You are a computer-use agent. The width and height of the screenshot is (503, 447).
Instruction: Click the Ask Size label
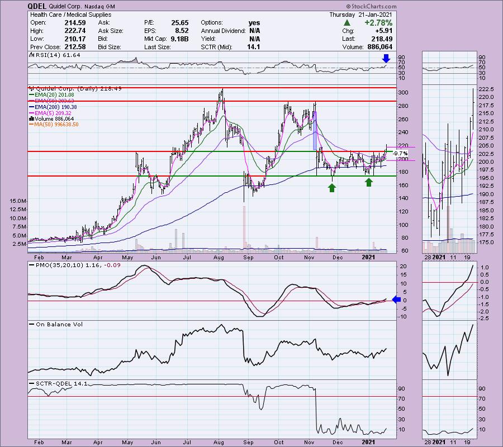111,31
